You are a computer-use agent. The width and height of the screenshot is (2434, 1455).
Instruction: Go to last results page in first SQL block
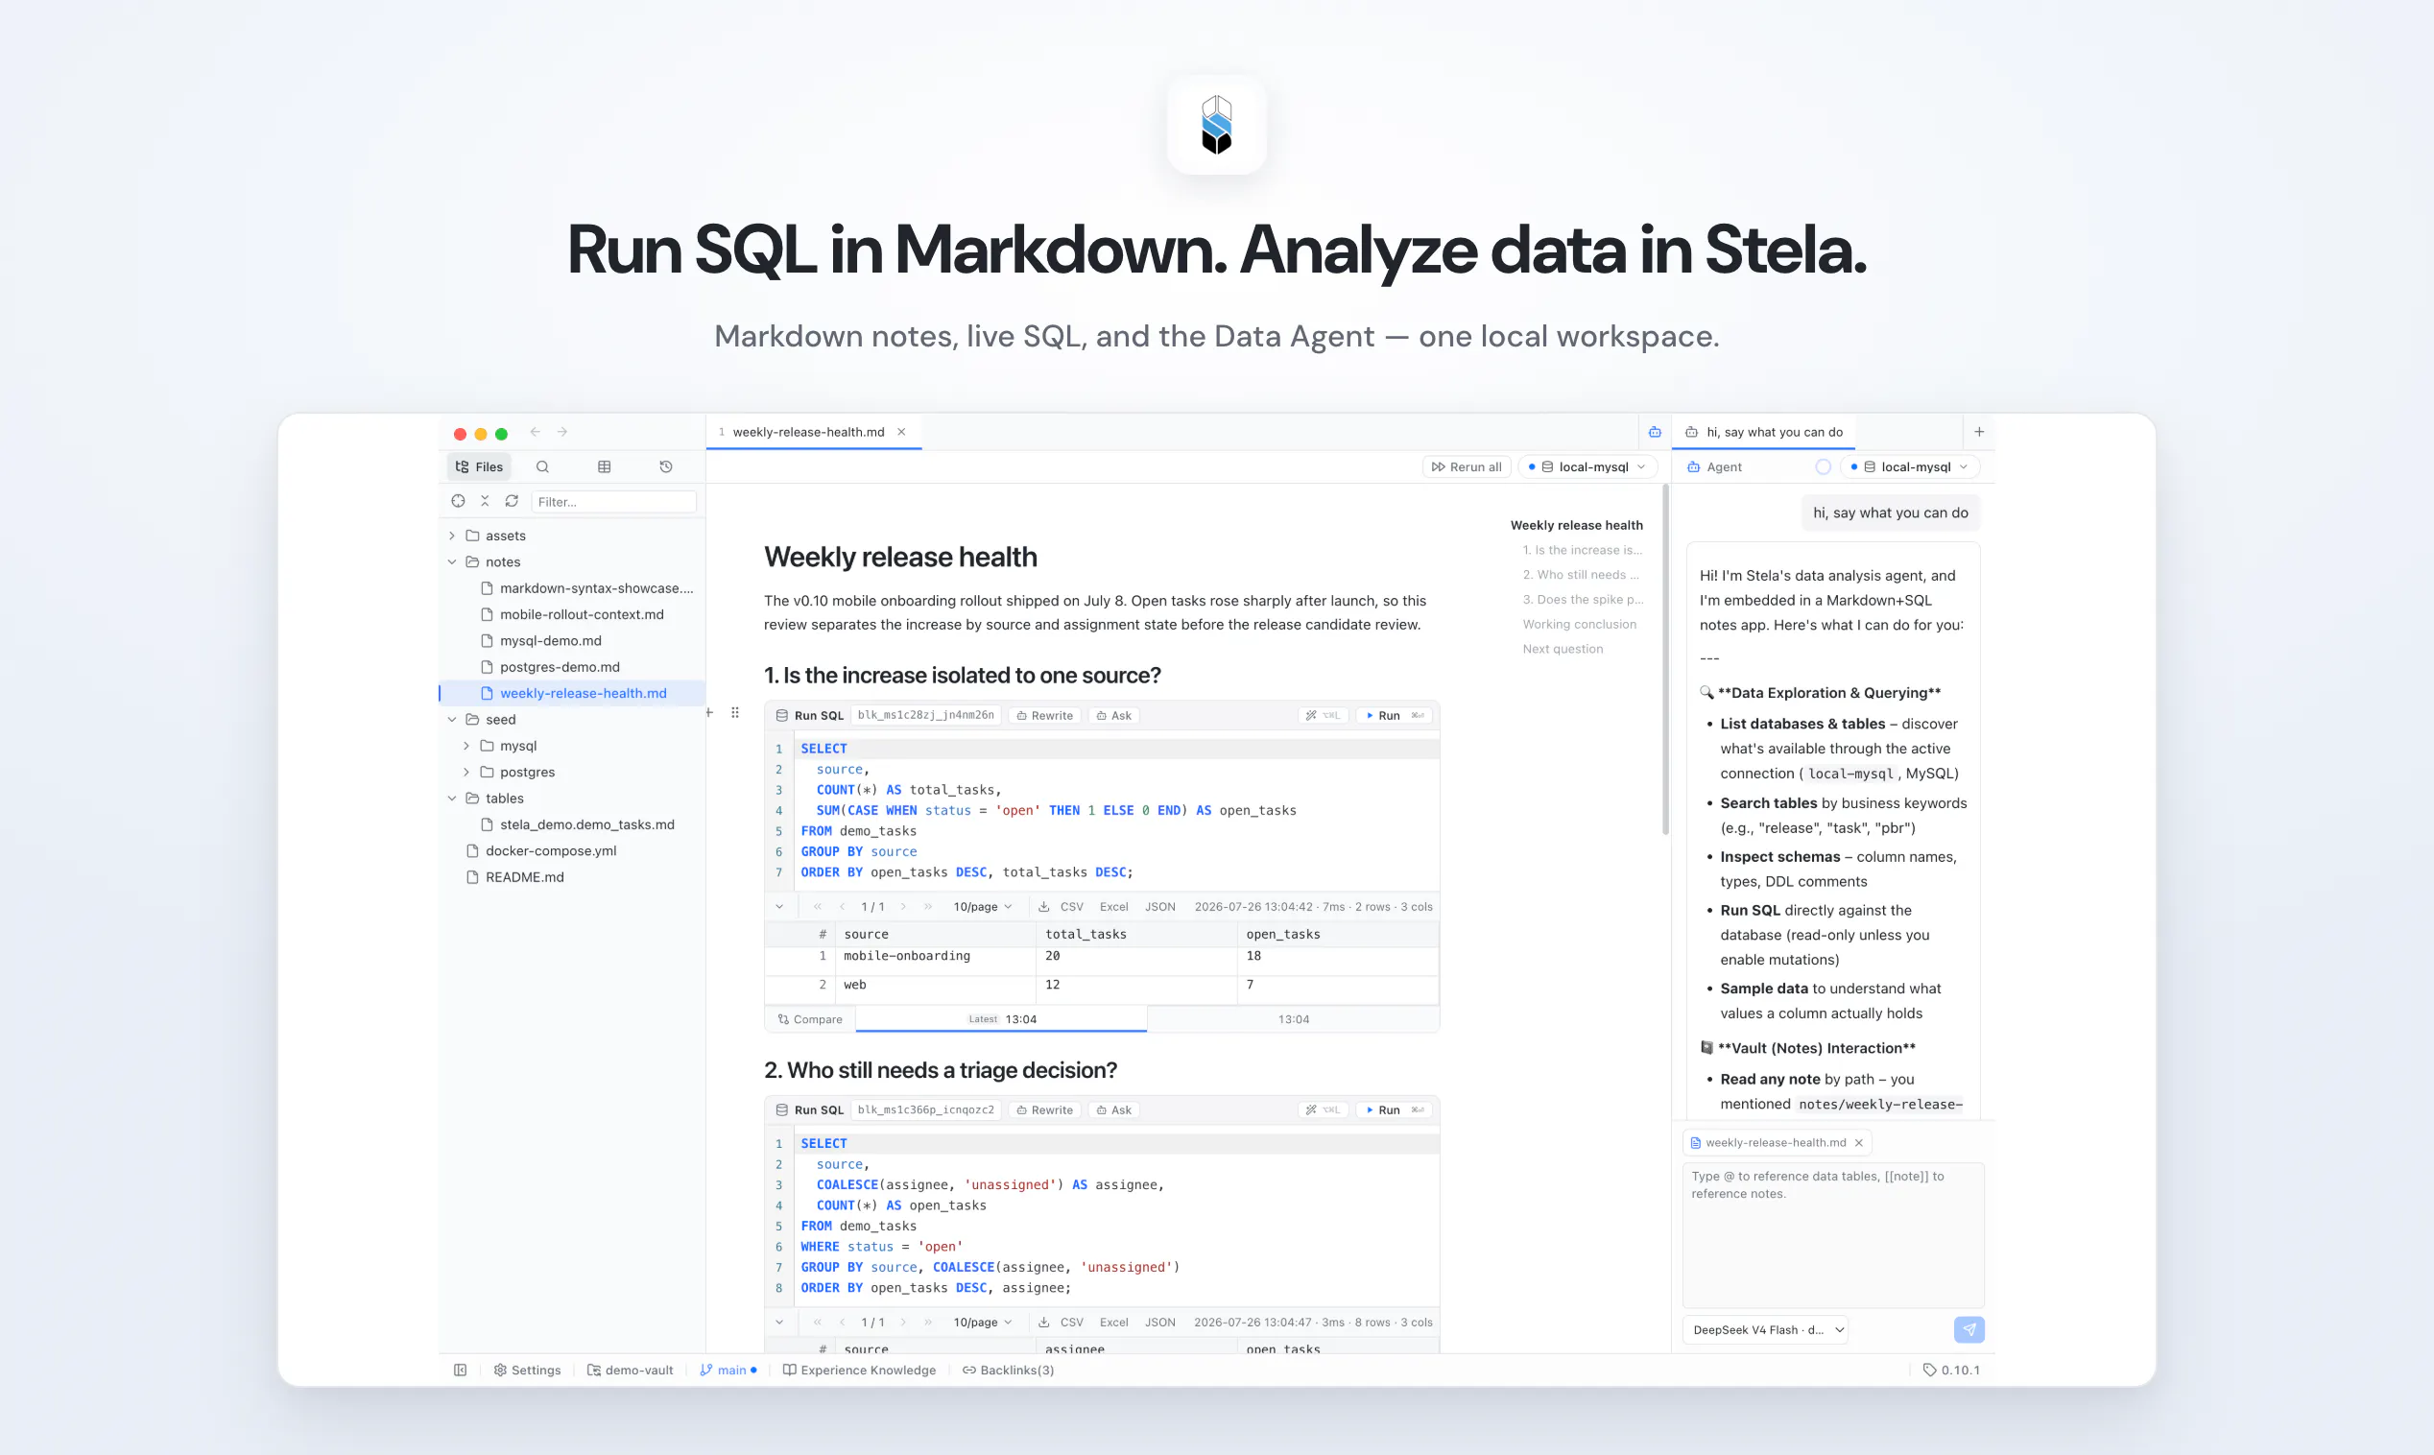click(x=928, y=907)
